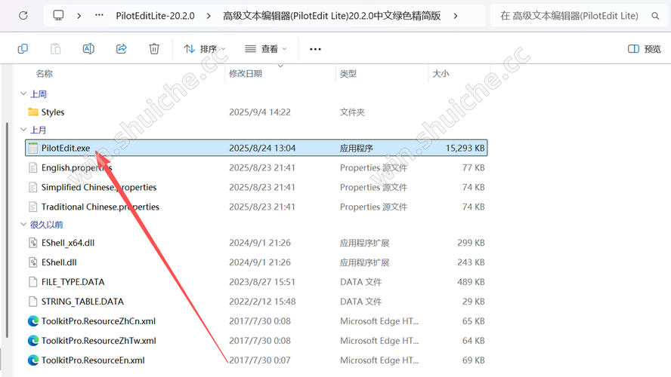Viewport: 671px width, 377px height.
Task: Open the 查看 view dropdown
Action: click(x=265, y=49)
